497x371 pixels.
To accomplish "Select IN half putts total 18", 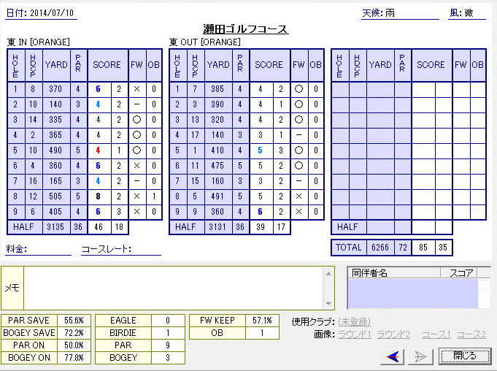I will point(120,227).
